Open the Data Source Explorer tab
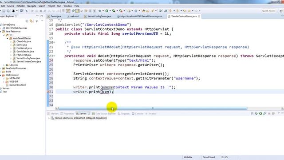This screenshot has height=160, width=284. pos(104,114)
